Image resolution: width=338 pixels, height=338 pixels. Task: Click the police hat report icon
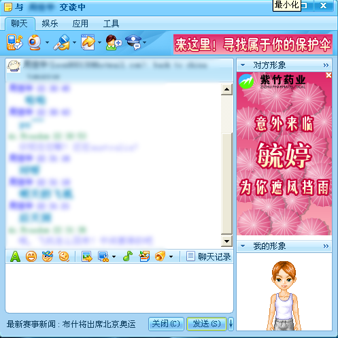click(134, 42)
